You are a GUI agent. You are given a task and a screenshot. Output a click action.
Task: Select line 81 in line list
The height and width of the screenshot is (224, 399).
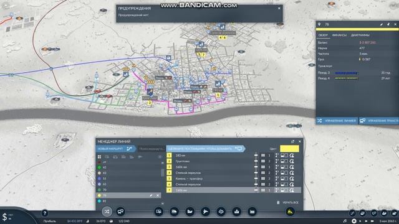pyautogui.click(x=128, y=201)
